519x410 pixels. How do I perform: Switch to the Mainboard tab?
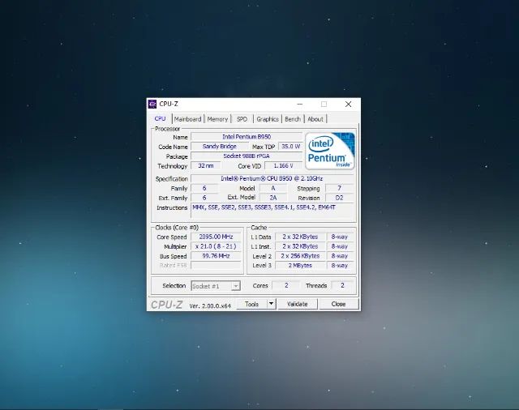coord(187,119)
